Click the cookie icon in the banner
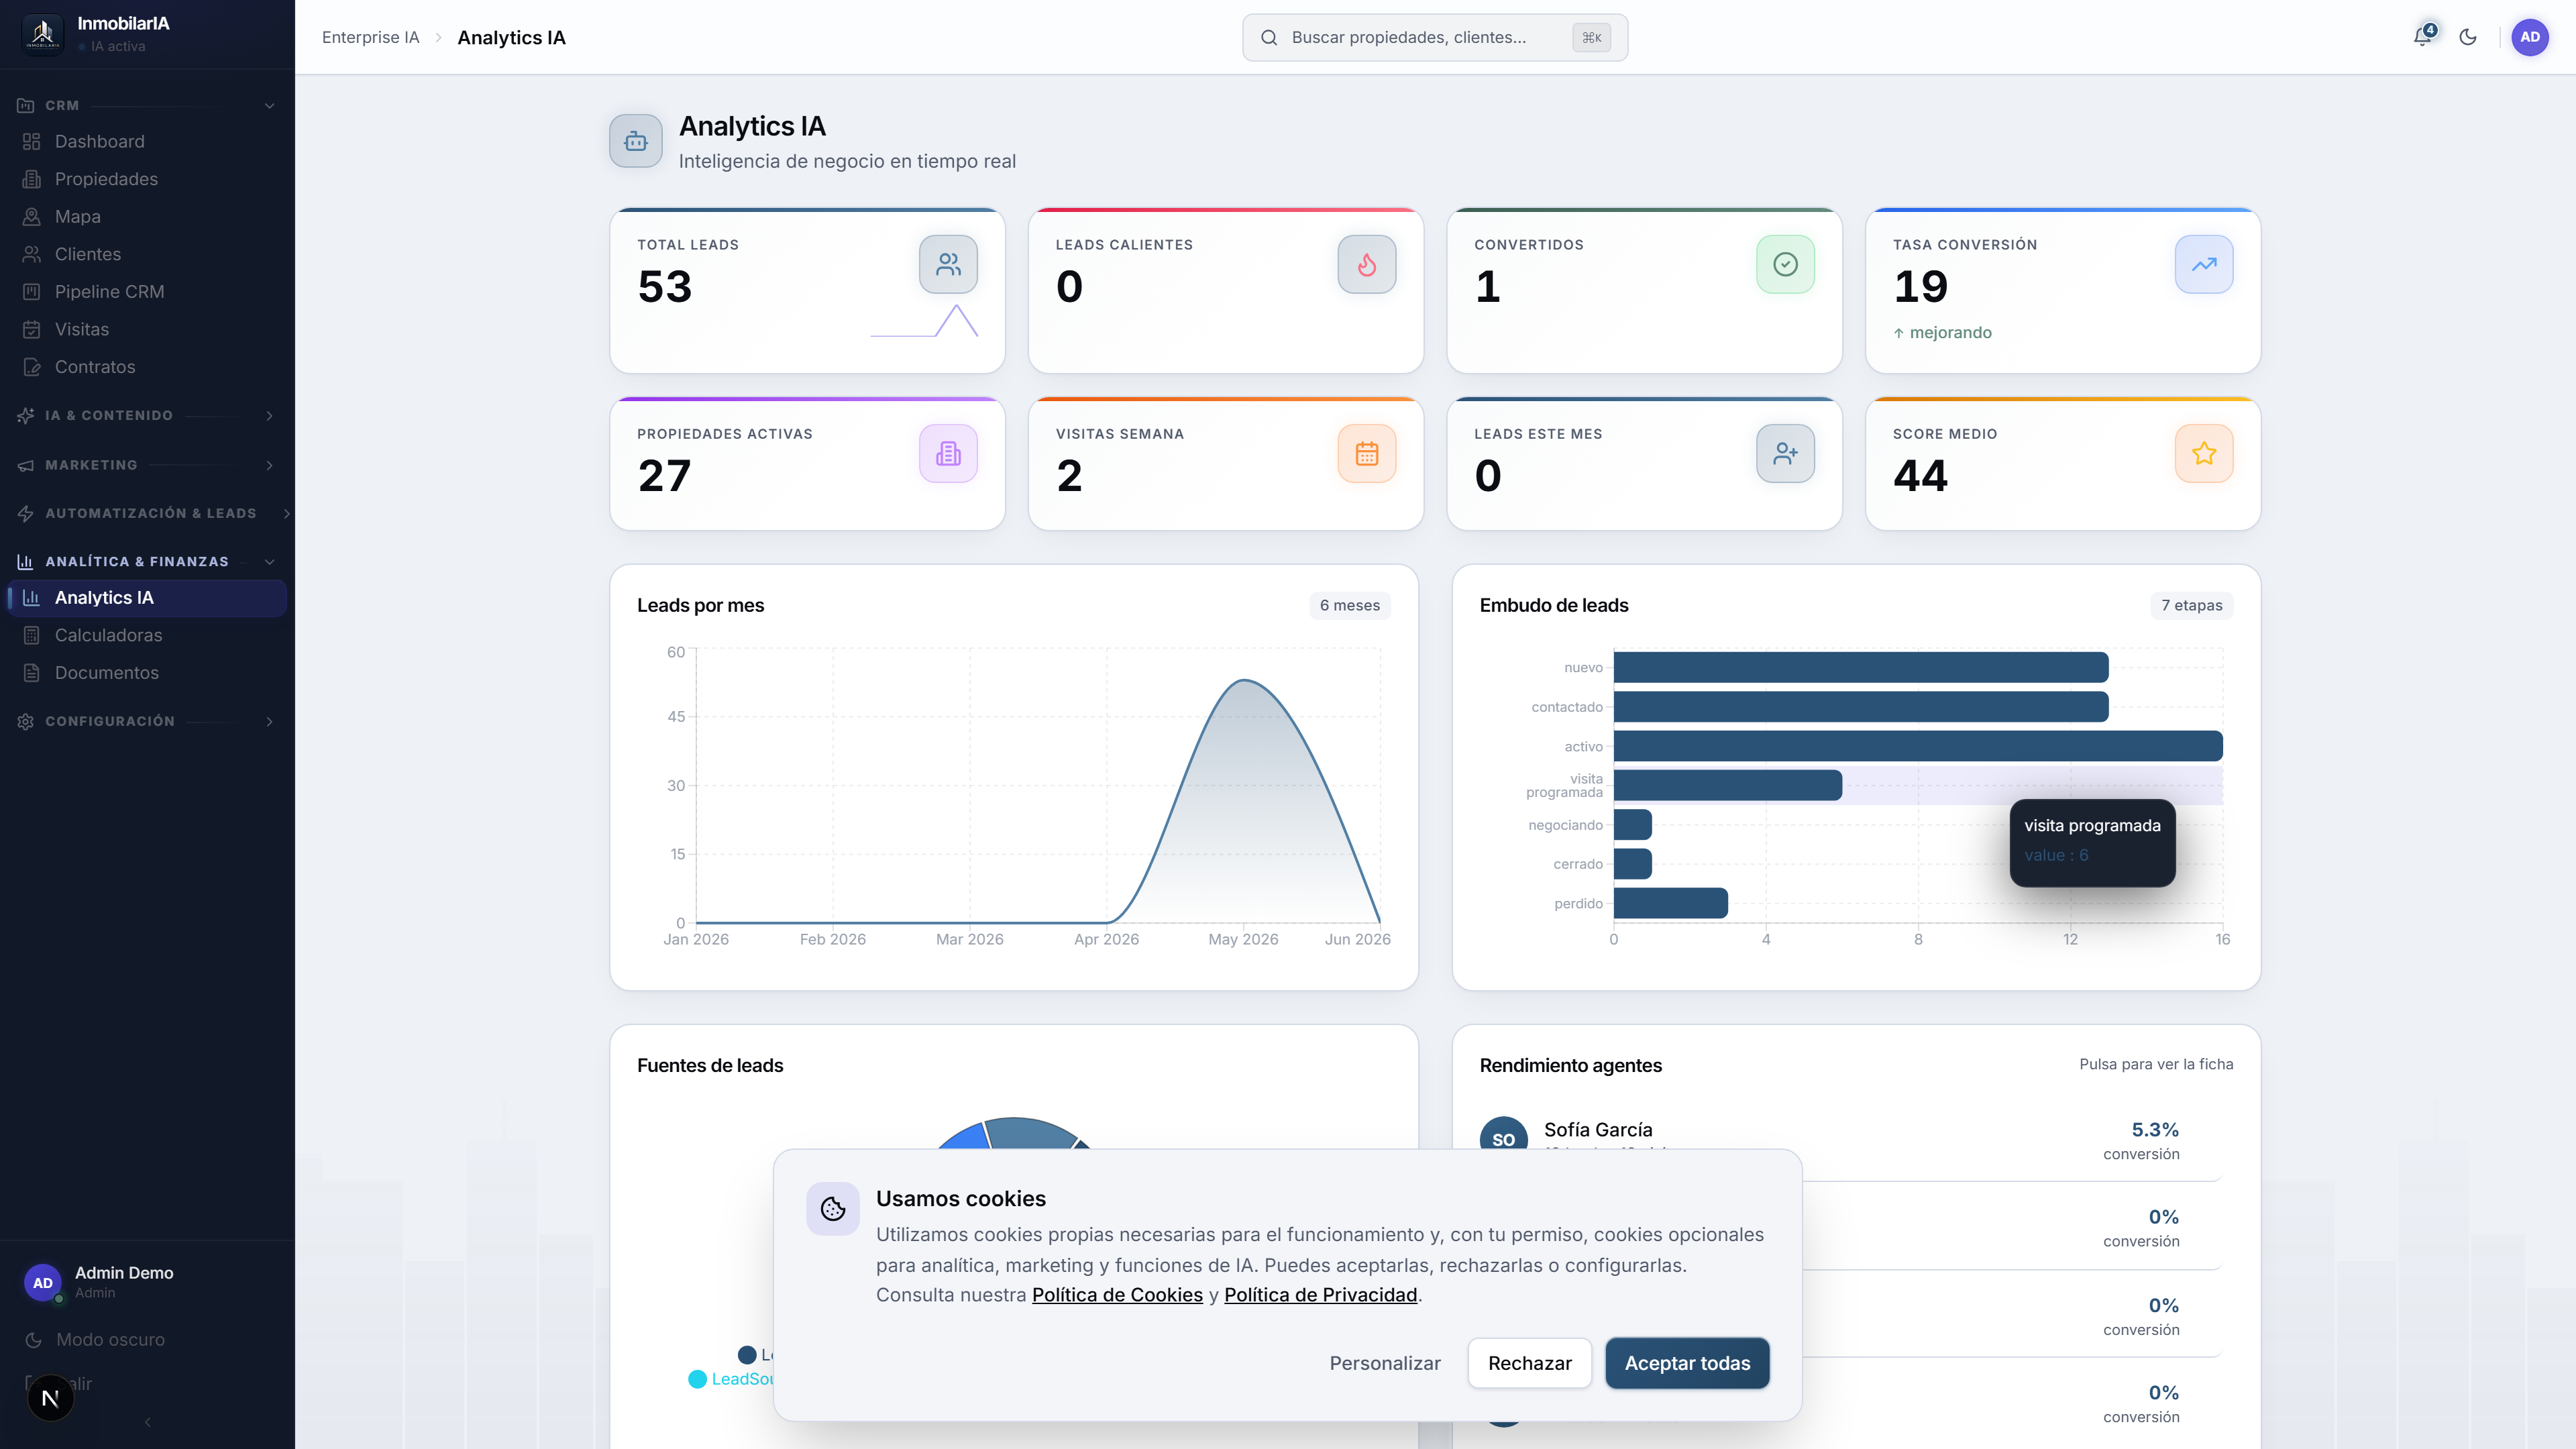The width and height of the screenshot is (2576, 1449). click(x=833, y=1209)
